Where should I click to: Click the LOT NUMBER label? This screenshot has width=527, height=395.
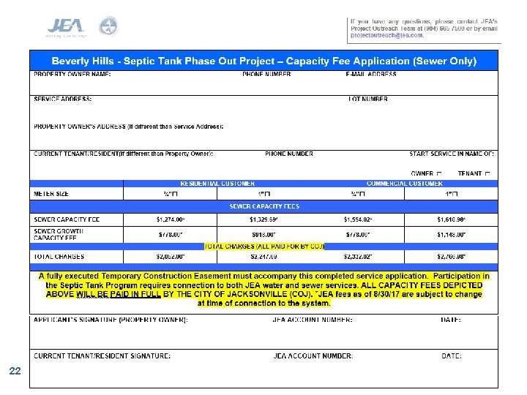[368, 99]
